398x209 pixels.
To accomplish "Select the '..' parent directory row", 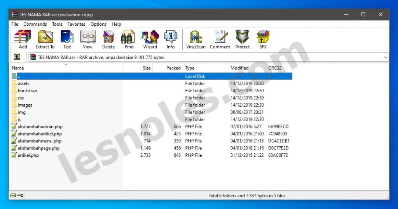I will click(152, 76).
